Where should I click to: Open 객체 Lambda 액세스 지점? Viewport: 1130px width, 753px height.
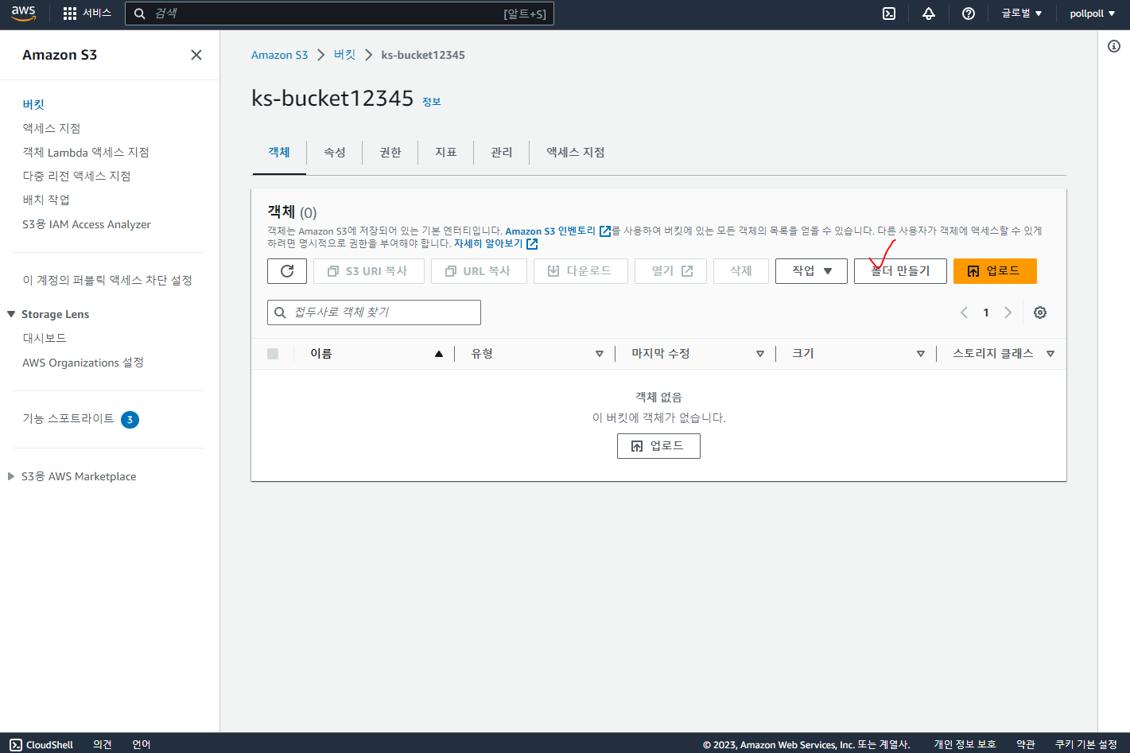(x=86, y=152)
